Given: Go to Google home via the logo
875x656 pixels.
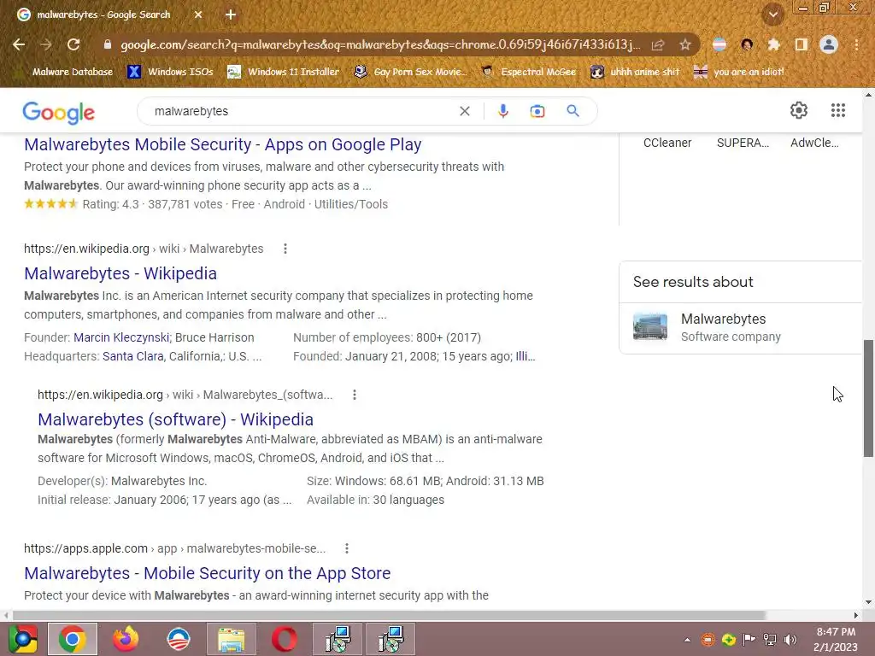Looking at the screenshot, I should 59,113.
